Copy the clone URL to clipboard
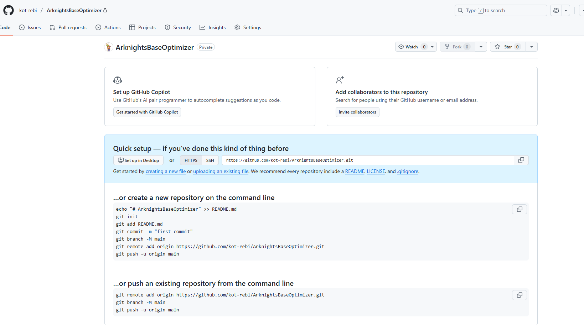The width and height of the screenshot is (584, 326). click(x=521, y=160)
